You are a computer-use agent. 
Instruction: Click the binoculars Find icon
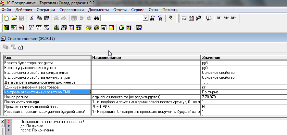pos(96,18)
